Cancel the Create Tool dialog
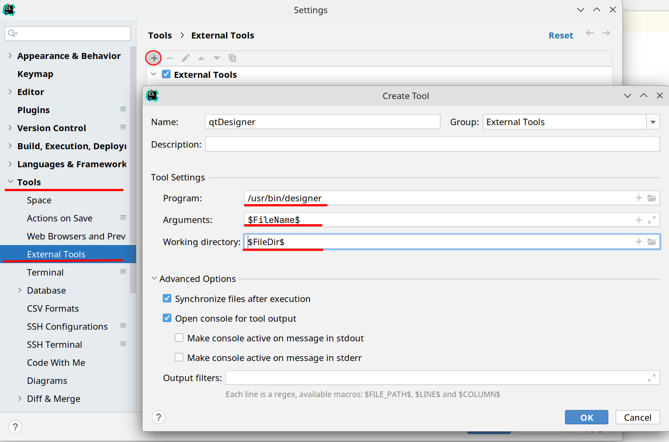This screenshot has width=669, height=442. [x=638, y=417]
